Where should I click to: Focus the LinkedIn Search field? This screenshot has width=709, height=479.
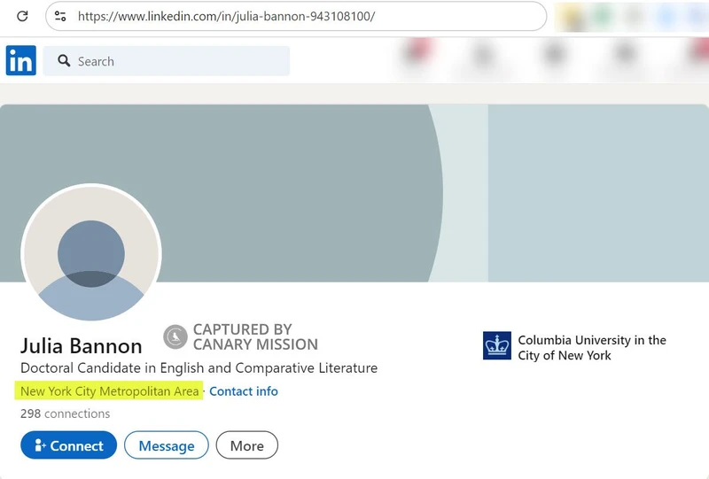pyautogui.click(x=167, y=60)
